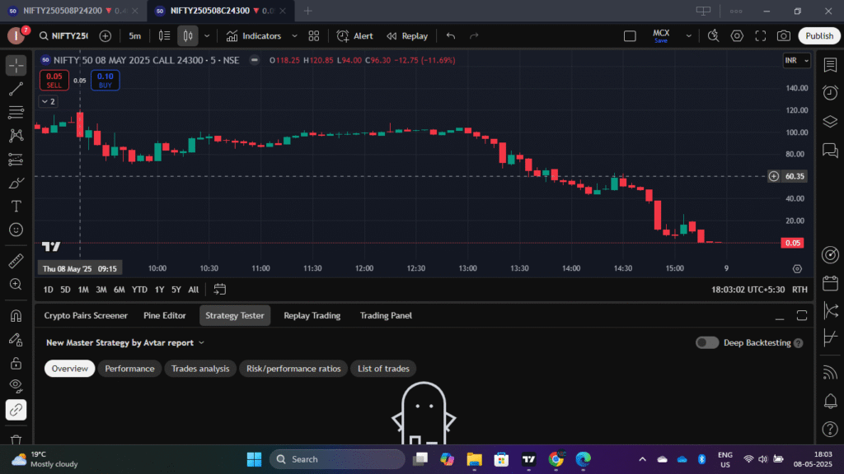The image size is (844, 474).
Task: Select the brush drawing tool
Action: (16, 184)
